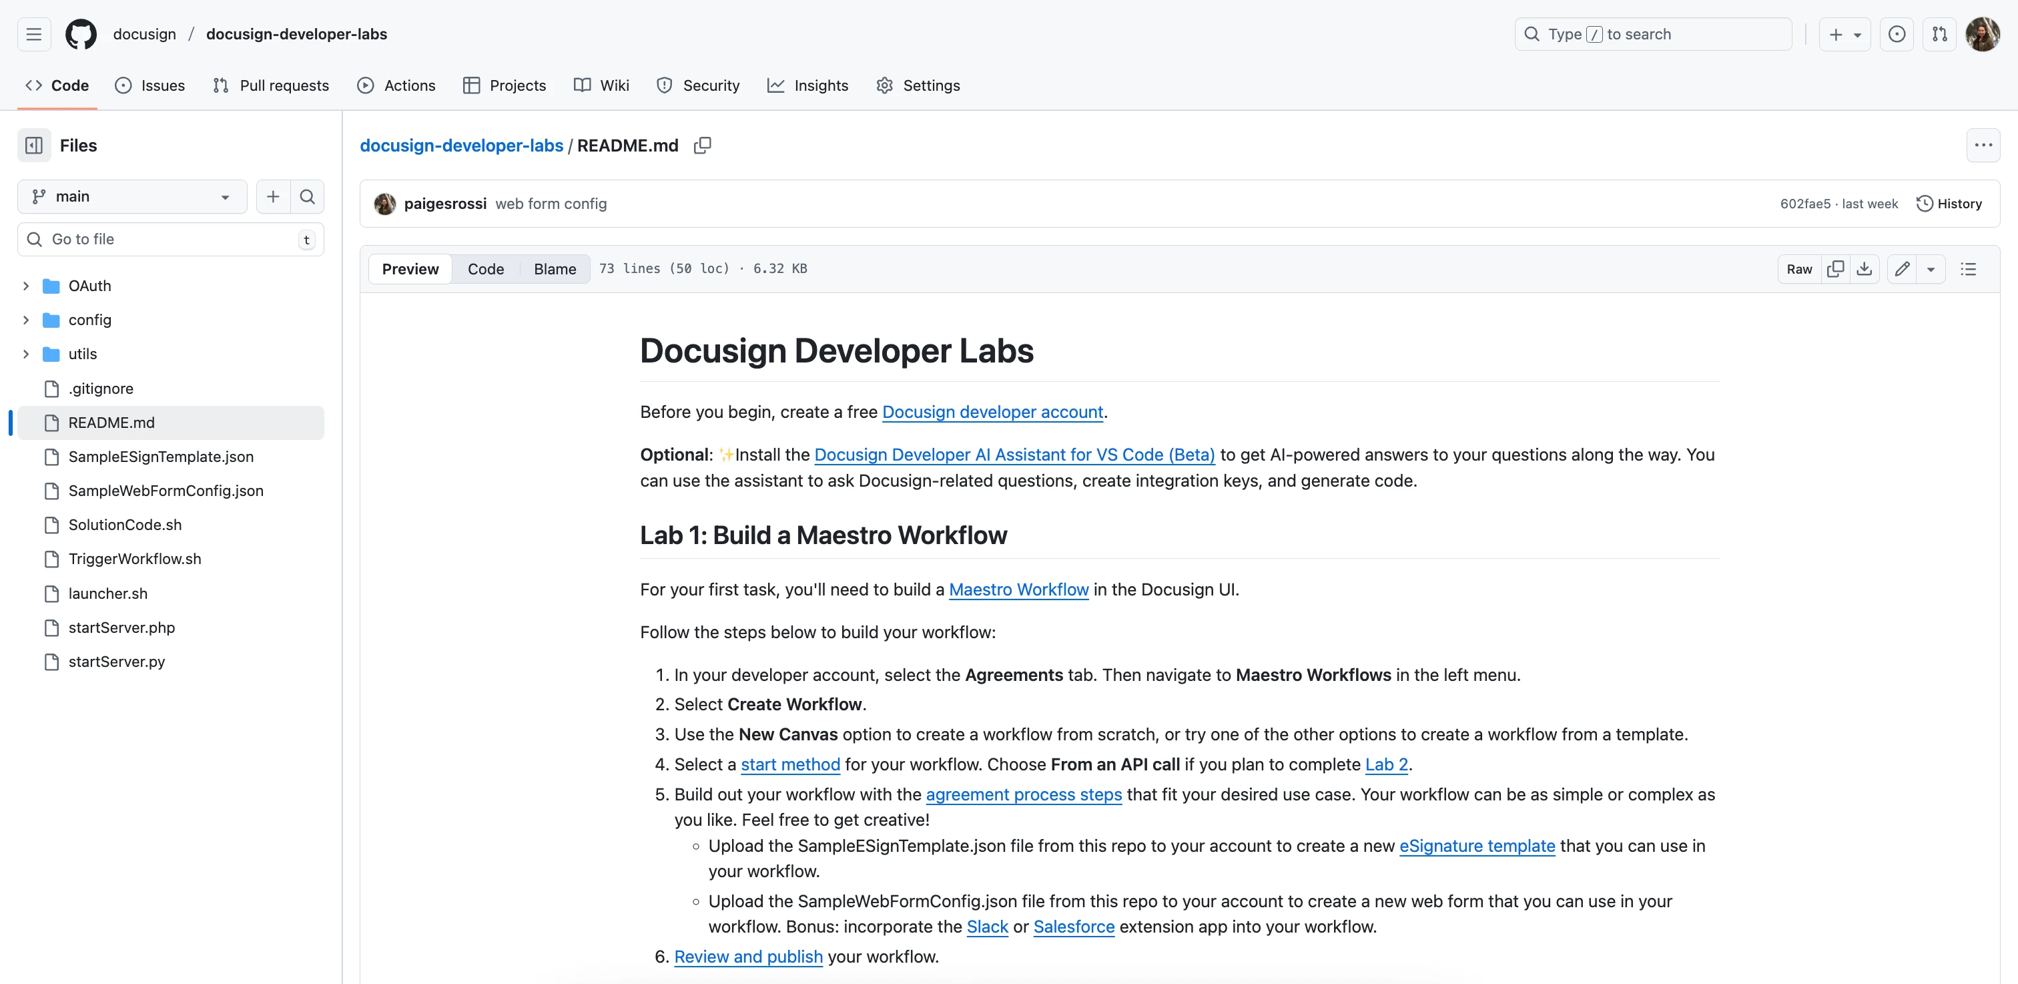
Task: Switch to Code view of file
Action: point(485,269)
